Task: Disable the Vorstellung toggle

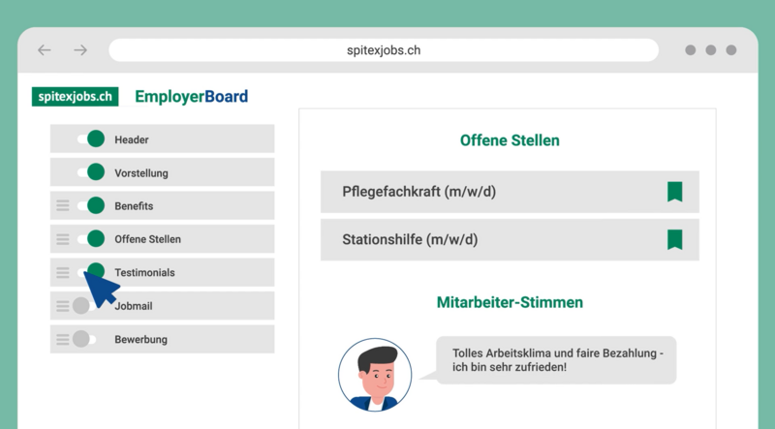Action: pos(90,172)
